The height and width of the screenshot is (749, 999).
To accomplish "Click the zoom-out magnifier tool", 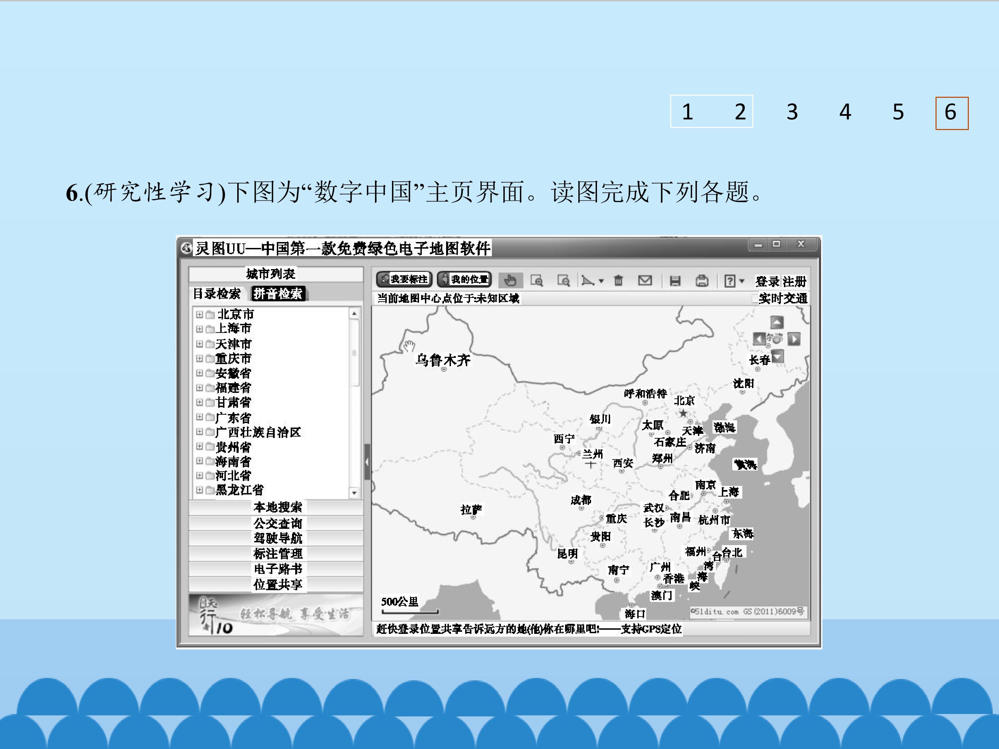I will [x=563, y=281].
